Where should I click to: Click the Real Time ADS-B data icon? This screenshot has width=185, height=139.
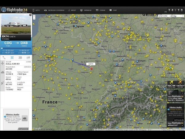[171, 84]
